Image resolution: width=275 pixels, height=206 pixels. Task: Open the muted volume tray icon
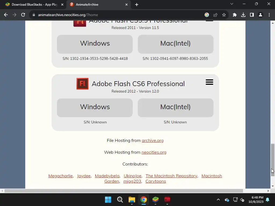point(242,200)
